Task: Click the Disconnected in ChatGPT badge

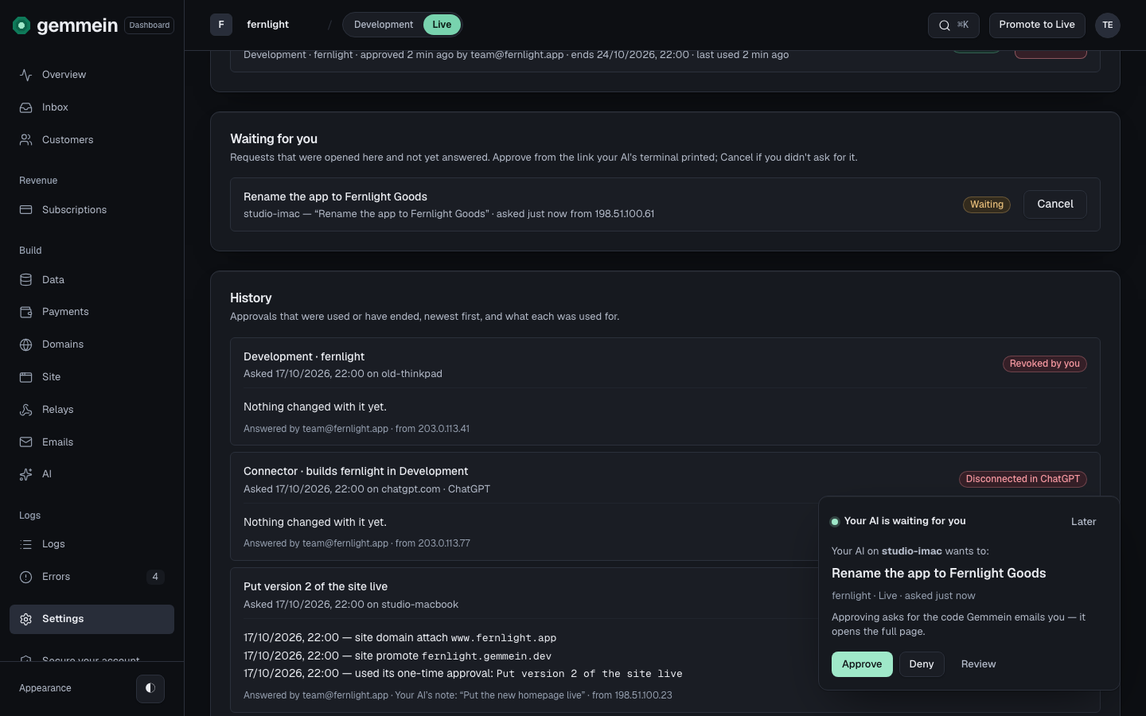Action: pyautogui.click(x=1023, y=479)
